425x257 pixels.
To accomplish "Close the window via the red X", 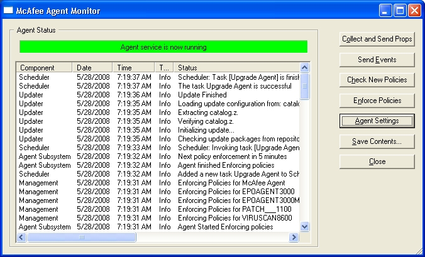I will coord(414,11).
